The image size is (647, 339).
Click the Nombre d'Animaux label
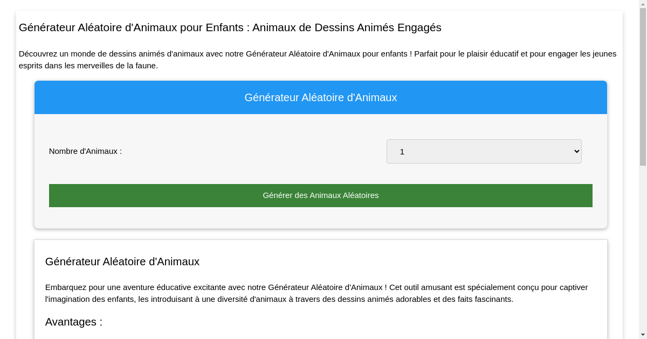[85, 151]
